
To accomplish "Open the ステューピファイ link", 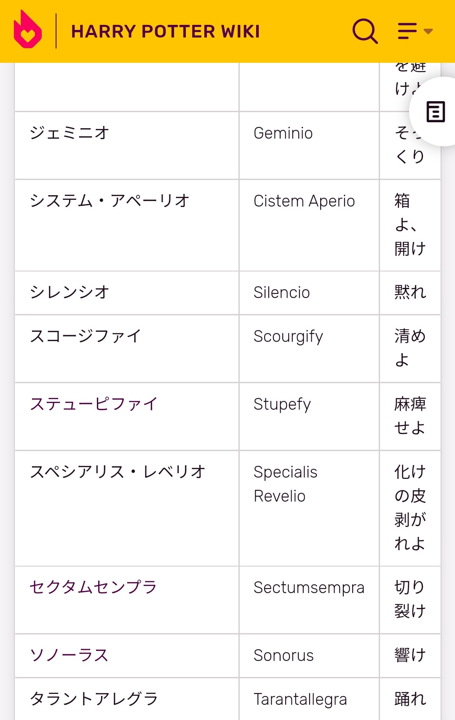I will [94, 404].
